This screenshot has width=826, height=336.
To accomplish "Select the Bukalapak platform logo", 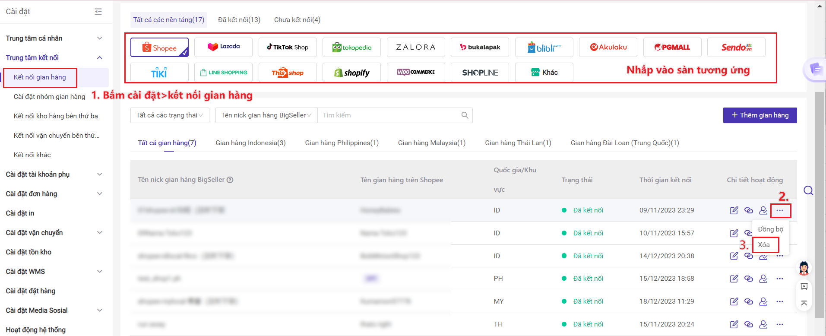I will point(480,47).
